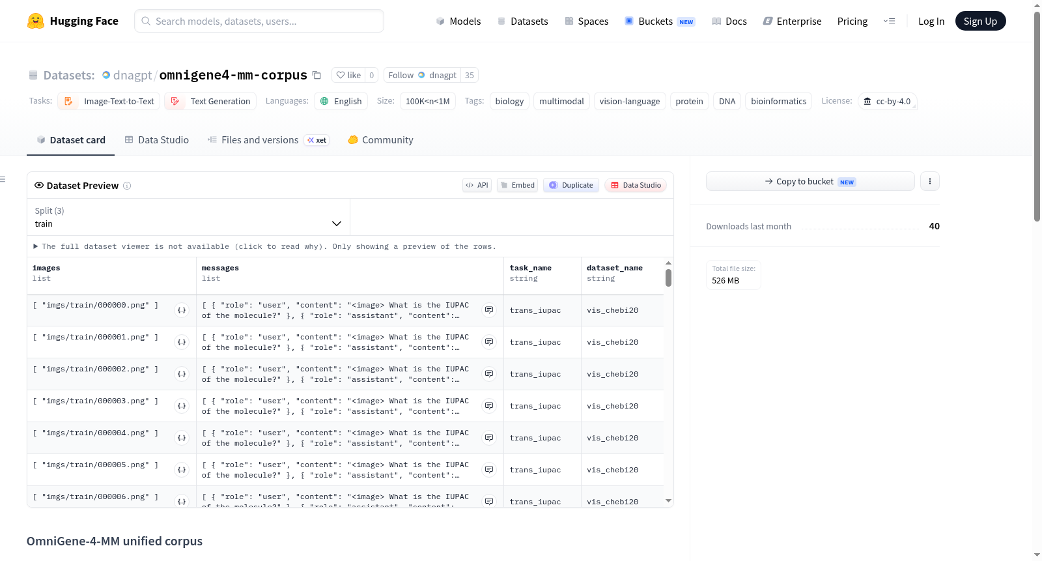Open chat view for 000001.png messages
Viewport: 1042px width, 561px height.
pyautogui.click(x=489, y=342)
